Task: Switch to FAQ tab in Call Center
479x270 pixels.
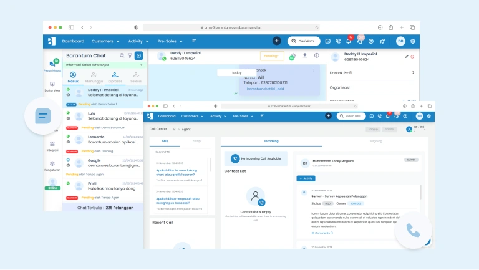Action: [x=165, y=141]
